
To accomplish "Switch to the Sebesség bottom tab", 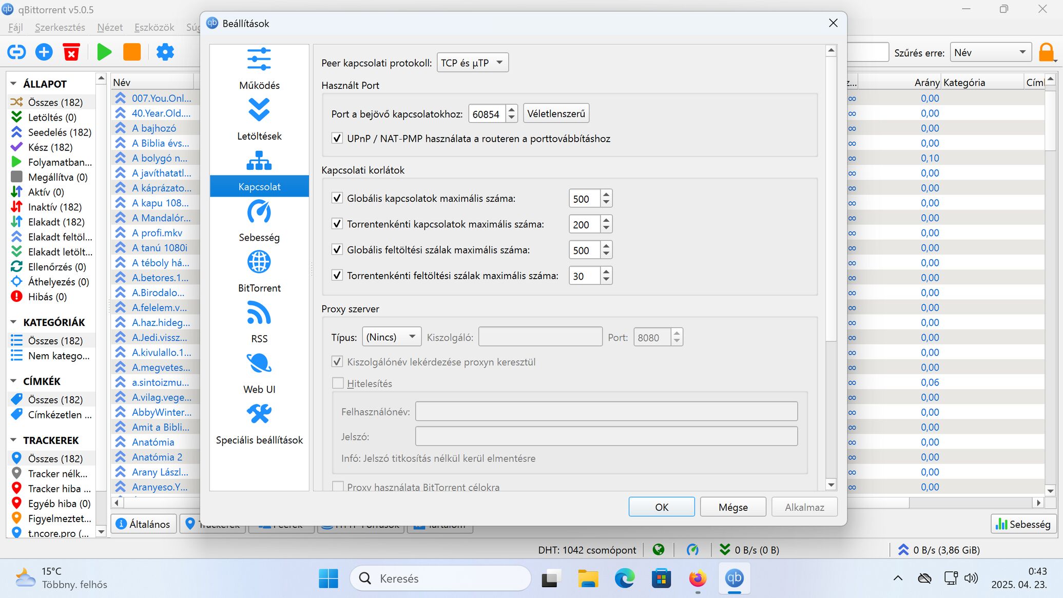I will [1023, 524].
